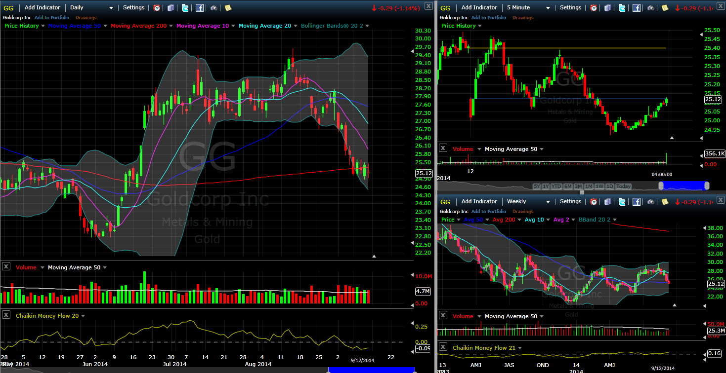The width and height of the screenshot is (726, 373).
Task: Remove Chaikin Money Flow 20 panel
Action: 6,315
